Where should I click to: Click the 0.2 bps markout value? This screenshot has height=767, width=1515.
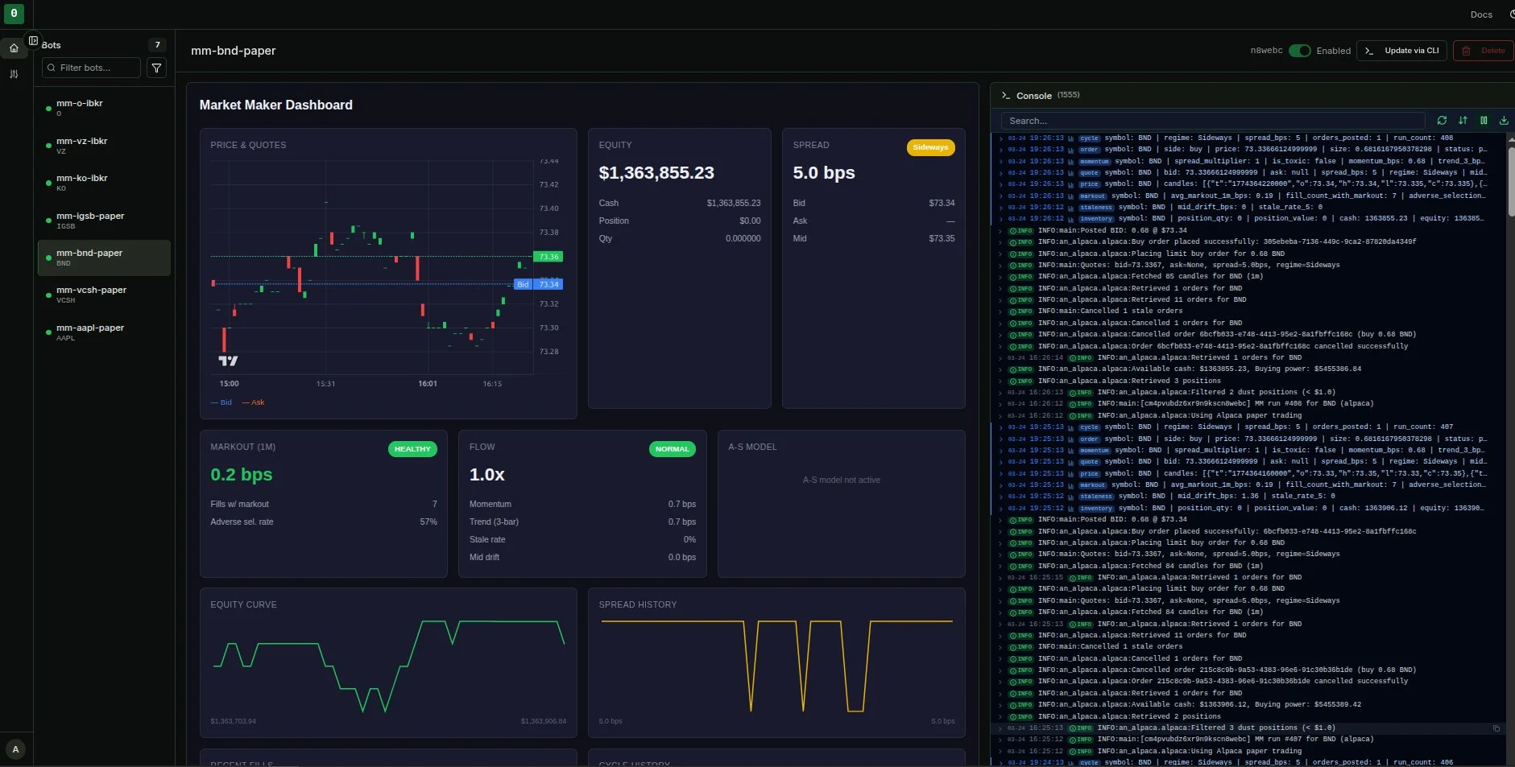pos(242,475)
